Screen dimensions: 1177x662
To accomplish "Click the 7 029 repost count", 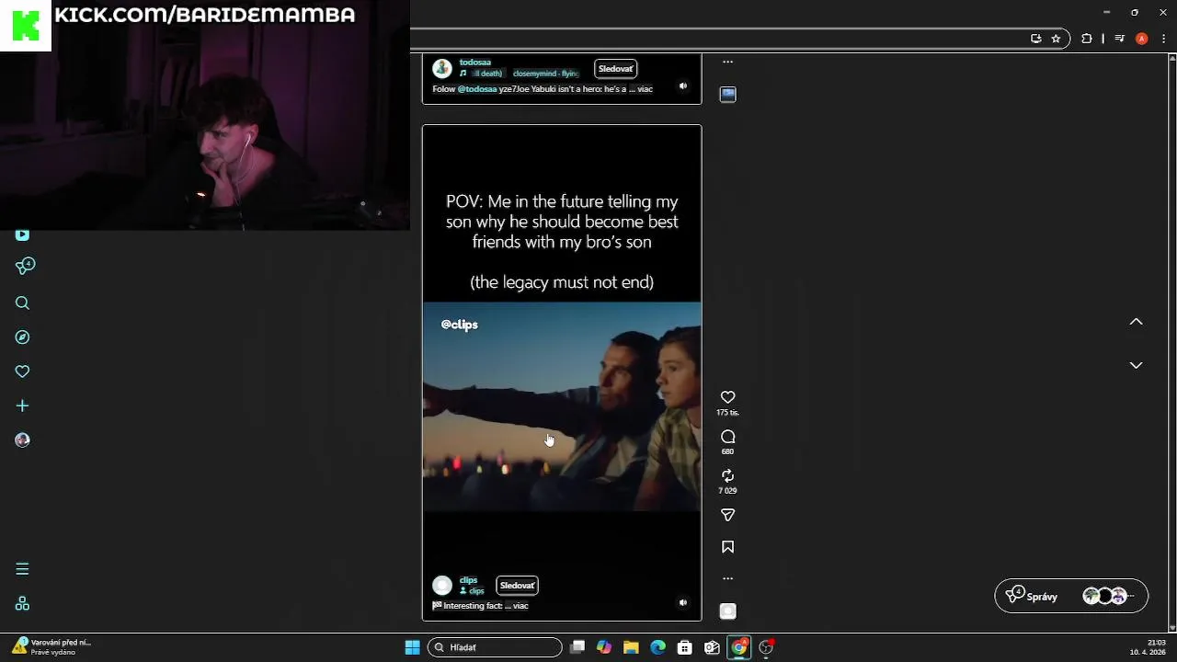I will pos(727,491).
